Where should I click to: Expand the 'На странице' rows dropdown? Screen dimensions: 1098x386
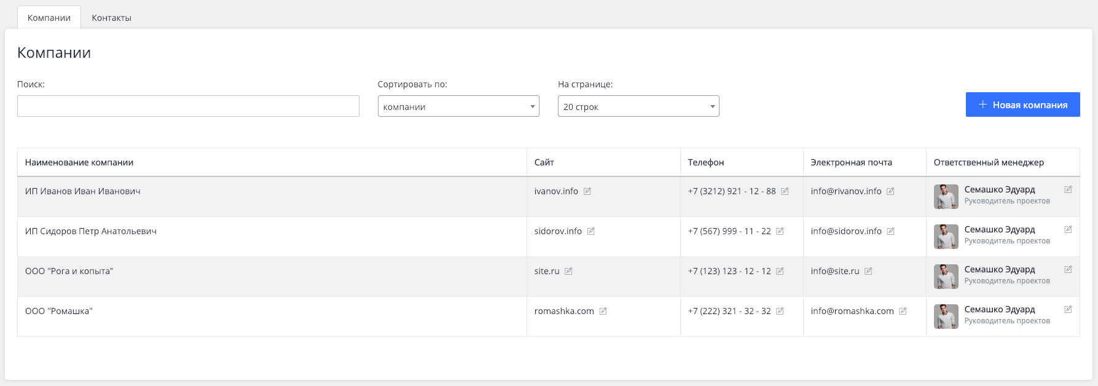(x=638, y=106)
